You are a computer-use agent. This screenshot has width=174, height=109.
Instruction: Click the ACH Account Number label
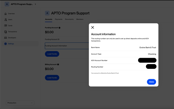click(99, 60)
